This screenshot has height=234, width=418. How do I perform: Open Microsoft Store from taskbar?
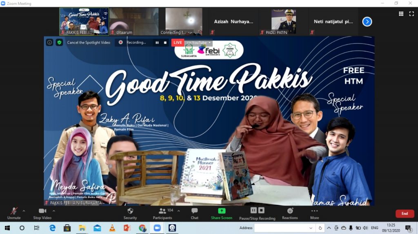pyautogui.click(x=67, y=228)
